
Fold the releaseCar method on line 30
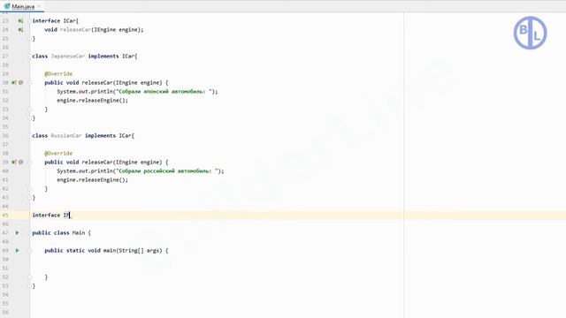(x=30, y=83)
